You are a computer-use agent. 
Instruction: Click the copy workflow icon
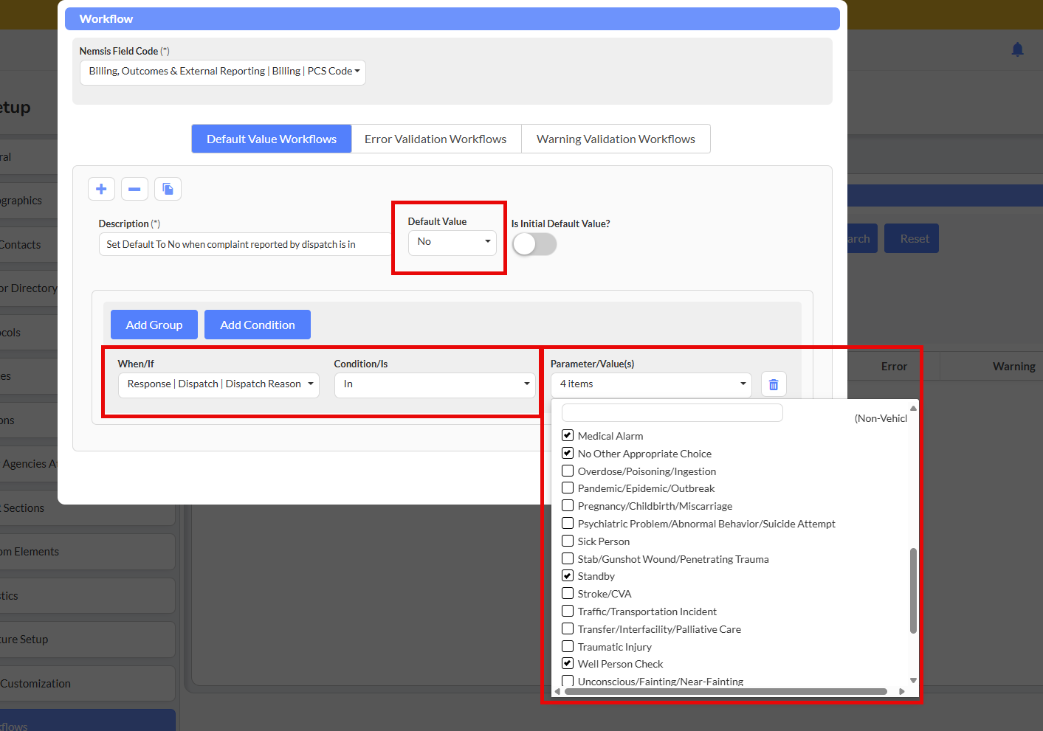tap(168, 189)
